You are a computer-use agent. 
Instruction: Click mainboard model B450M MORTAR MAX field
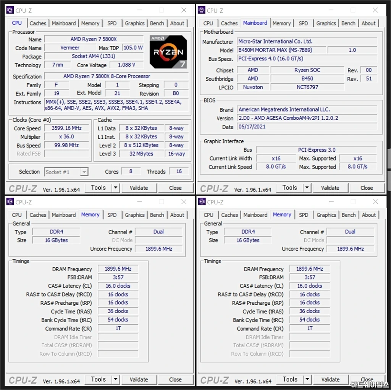[281, 50]
